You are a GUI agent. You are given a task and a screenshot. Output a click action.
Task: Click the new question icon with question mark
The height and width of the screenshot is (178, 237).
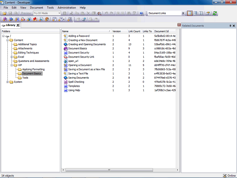[x=60, y=19]
